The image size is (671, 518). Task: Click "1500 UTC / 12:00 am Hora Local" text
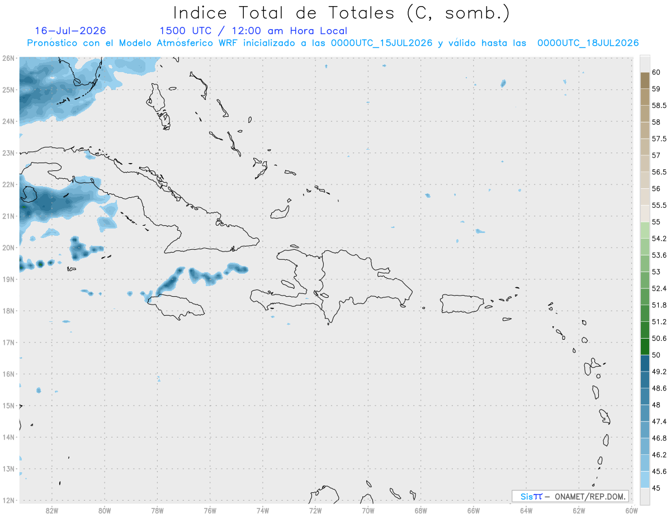tap(253, 31)
